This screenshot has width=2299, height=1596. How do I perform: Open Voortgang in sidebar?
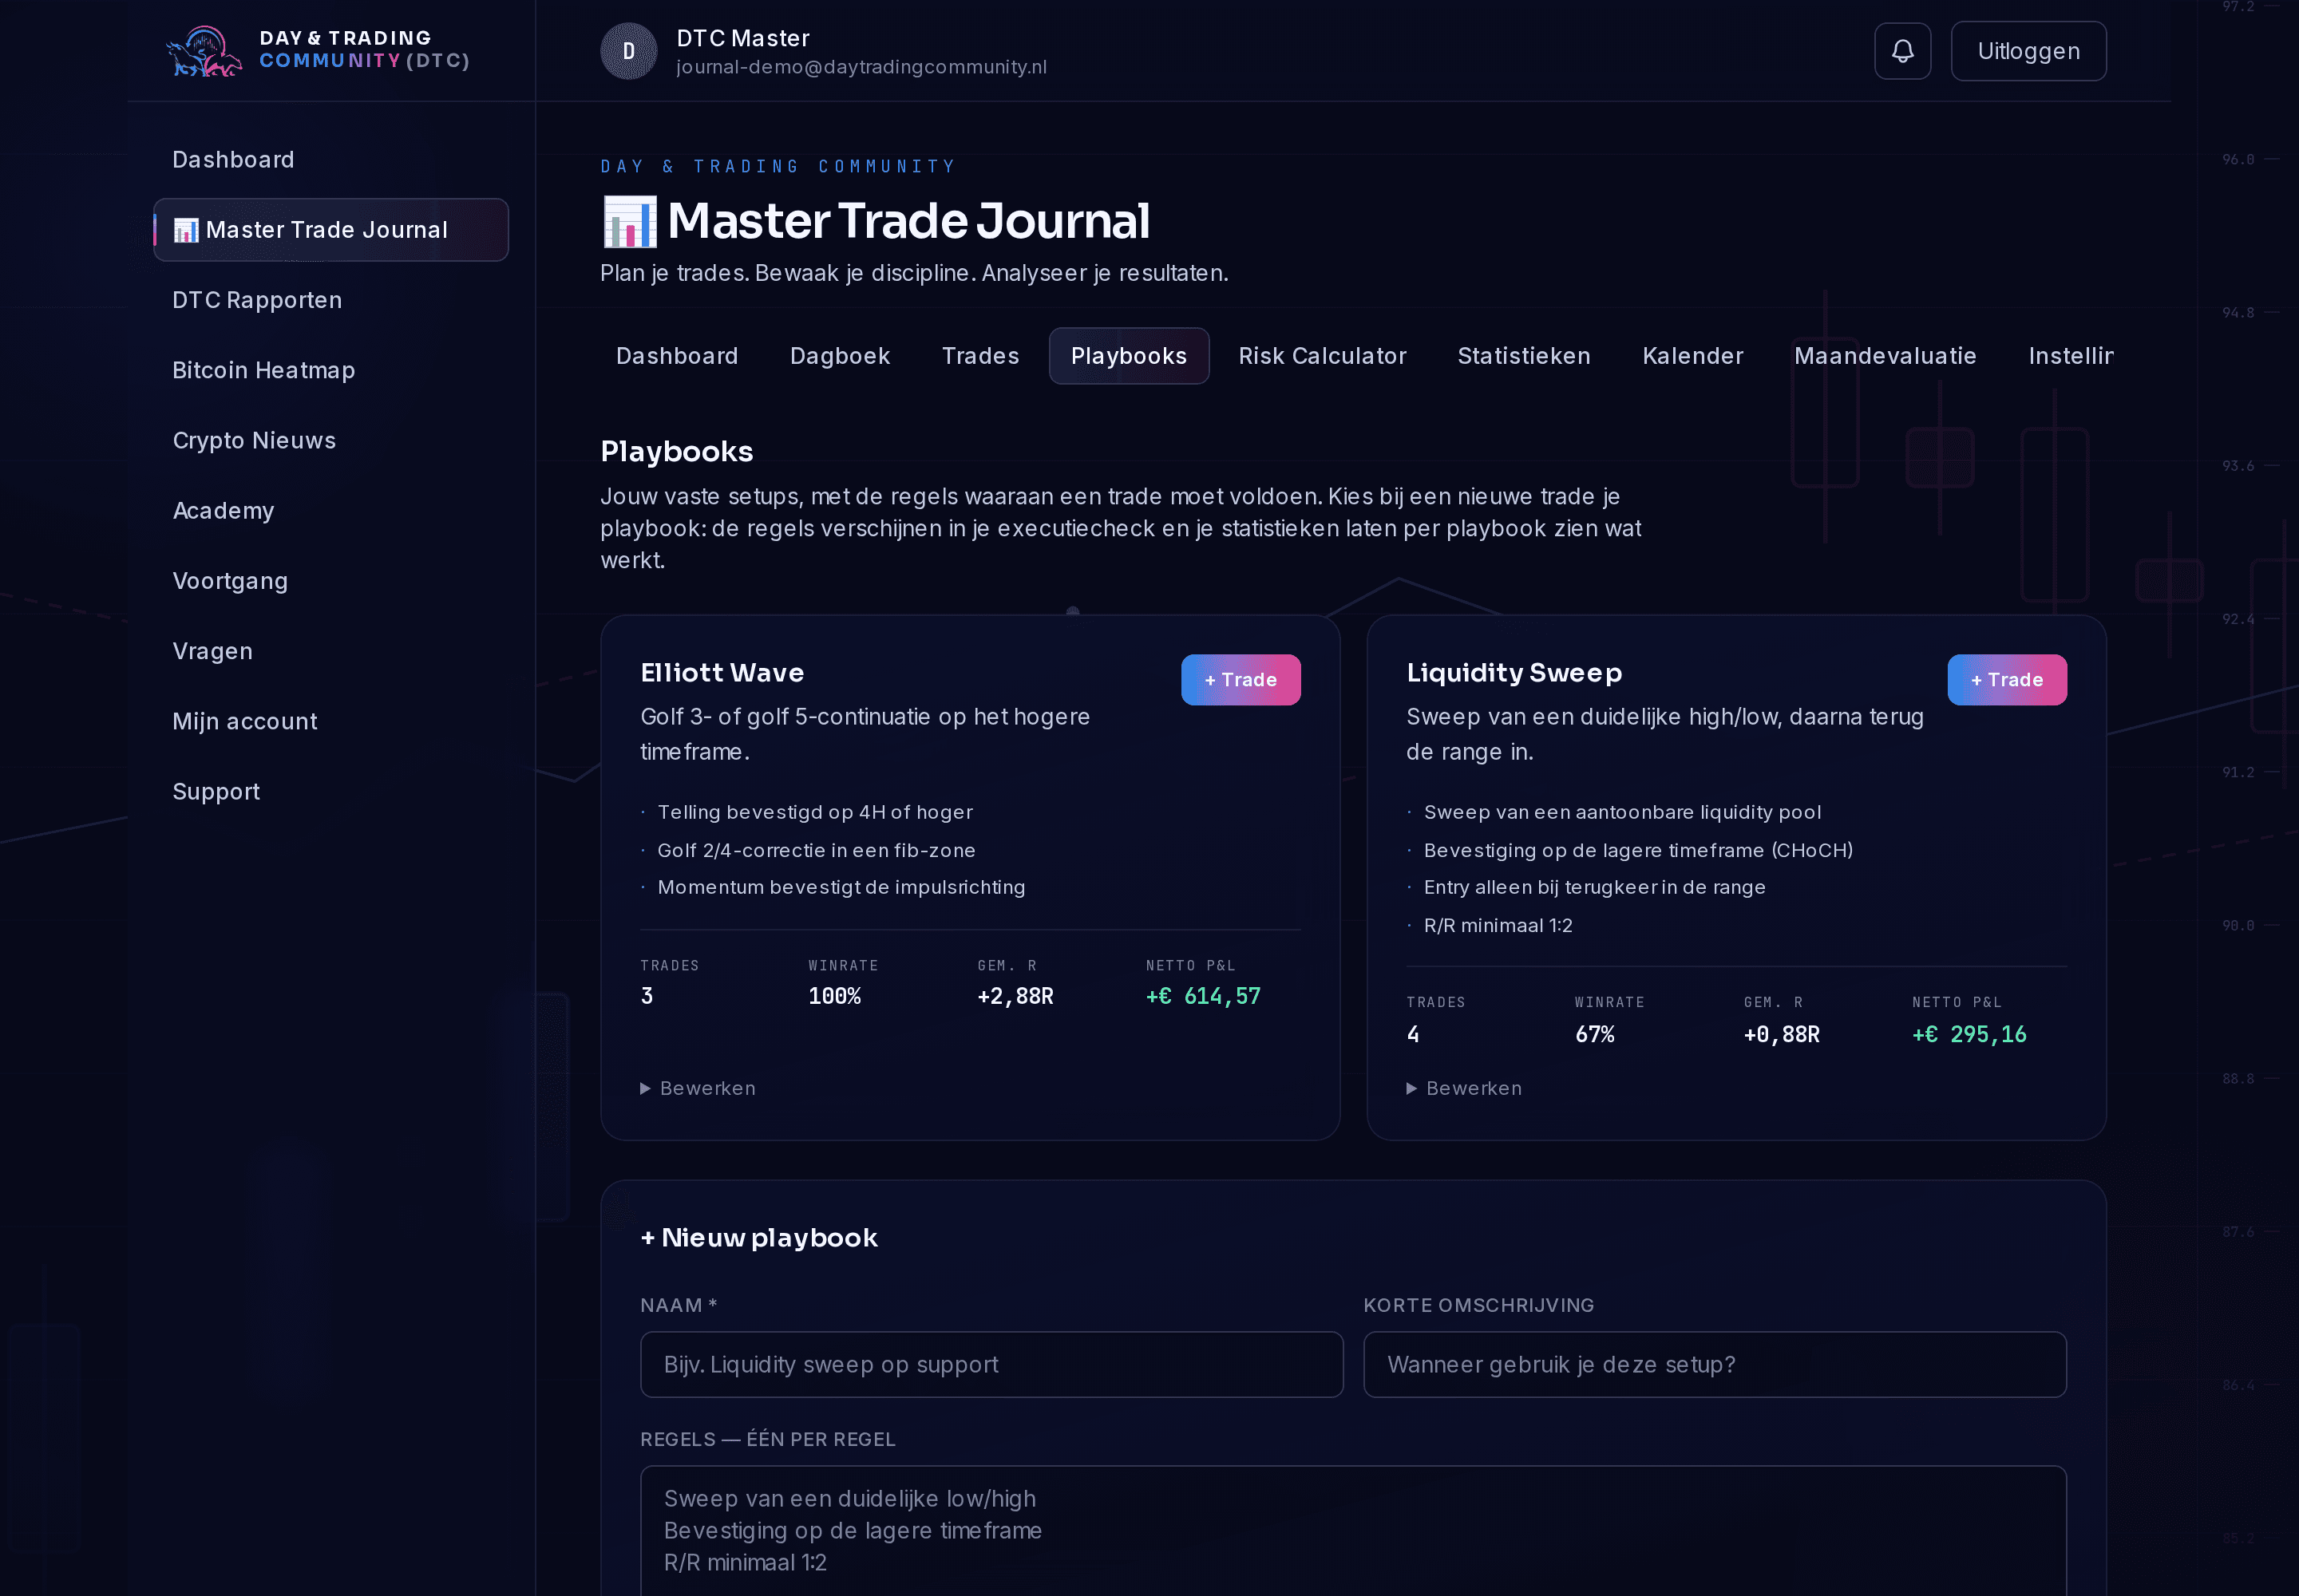(230, 581)
